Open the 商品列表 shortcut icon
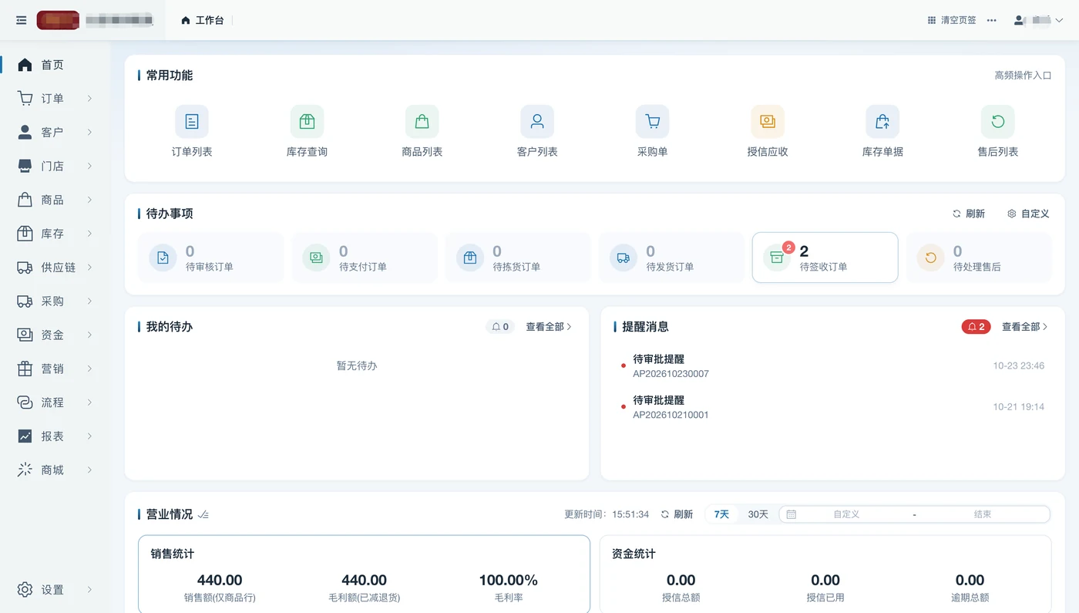 [x=422, y=122]
